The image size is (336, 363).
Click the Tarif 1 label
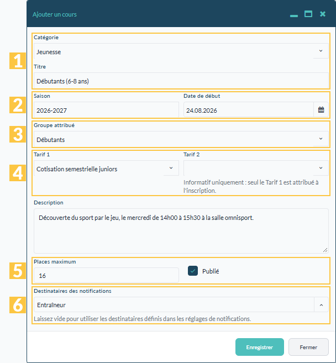click(x=41, y=154)
